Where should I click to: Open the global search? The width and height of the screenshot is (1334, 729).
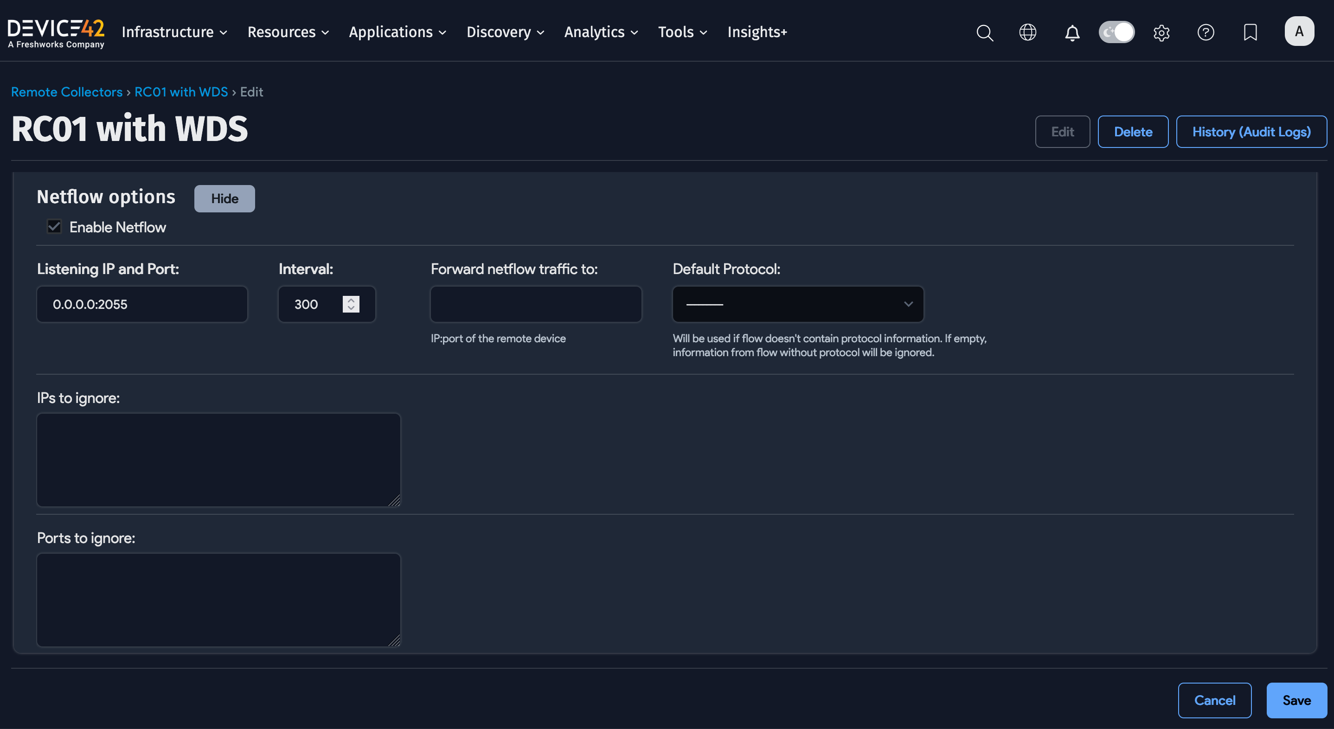tap(984, 32)
